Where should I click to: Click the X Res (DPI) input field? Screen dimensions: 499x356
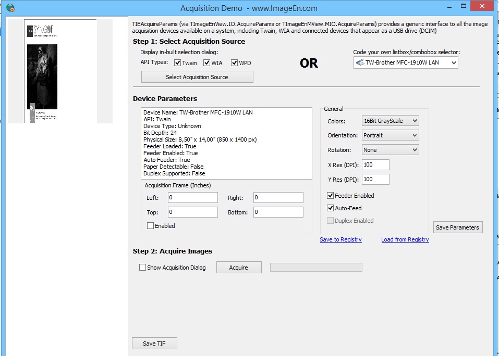[x=375, y=165]
